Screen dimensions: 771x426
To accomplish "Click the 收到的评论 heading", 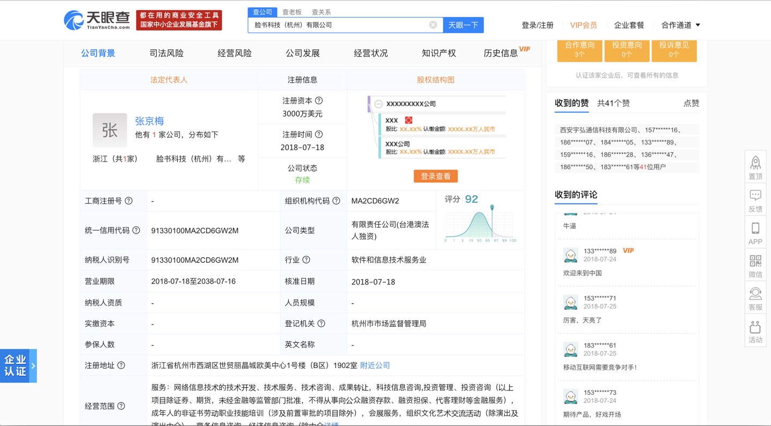I will [x=576, y=195].
